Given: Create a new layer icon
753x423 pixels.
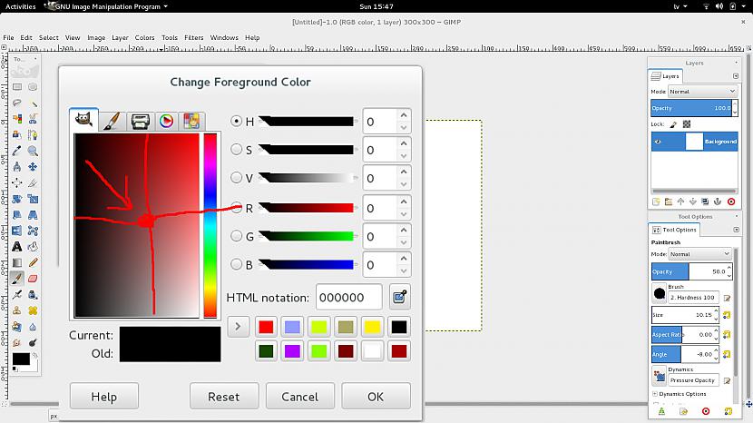Looking at the screenshot, I should point(656,202).
